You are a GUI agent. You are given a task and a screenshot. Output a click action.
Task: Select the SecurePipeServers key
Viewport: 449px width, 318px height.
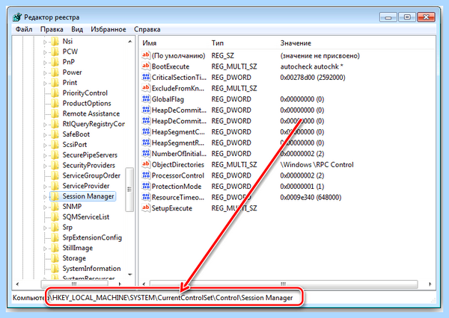tap(90, 155)
